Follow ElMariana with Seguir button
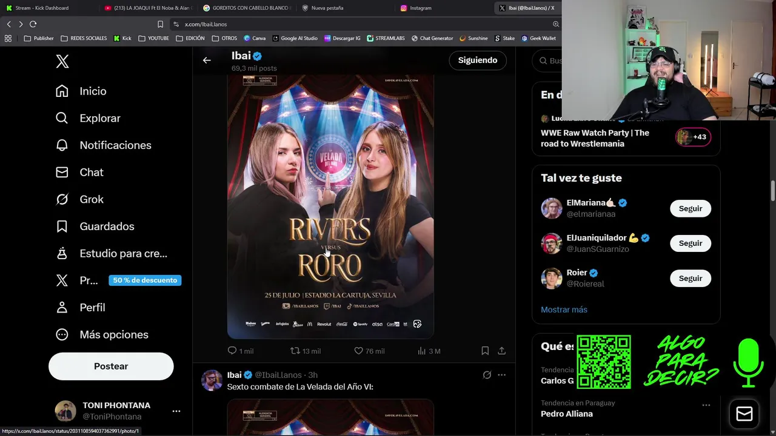776x436 pixels. (690, 208)
